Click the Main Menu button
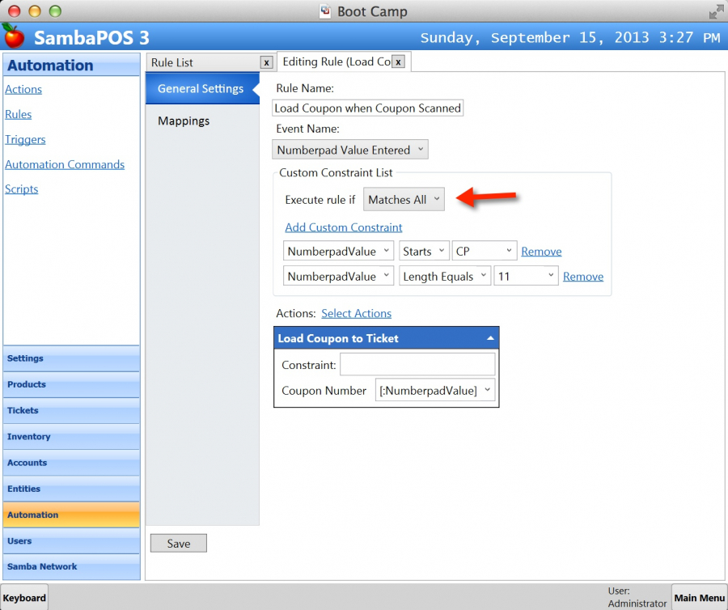This screenshot has height=610, width=728. tap(699, 598)
